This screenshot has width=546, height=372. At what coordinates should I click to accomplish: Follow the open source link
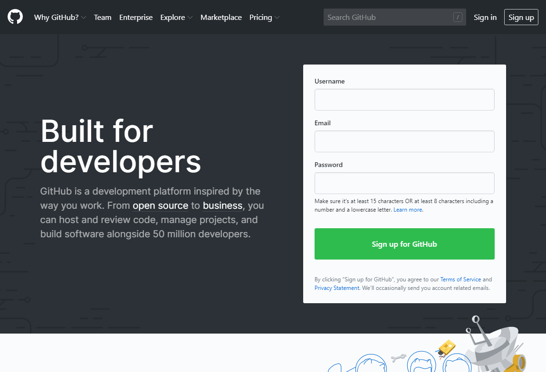160,206
